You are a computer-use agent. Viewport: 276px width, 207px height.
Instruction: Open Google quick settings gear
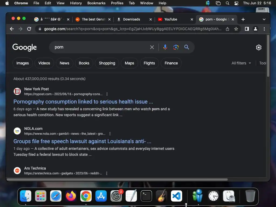(258, 47)
